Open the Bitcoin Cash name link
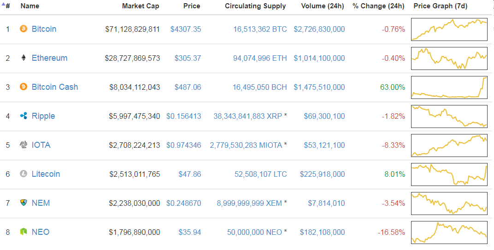 [55, 87]
